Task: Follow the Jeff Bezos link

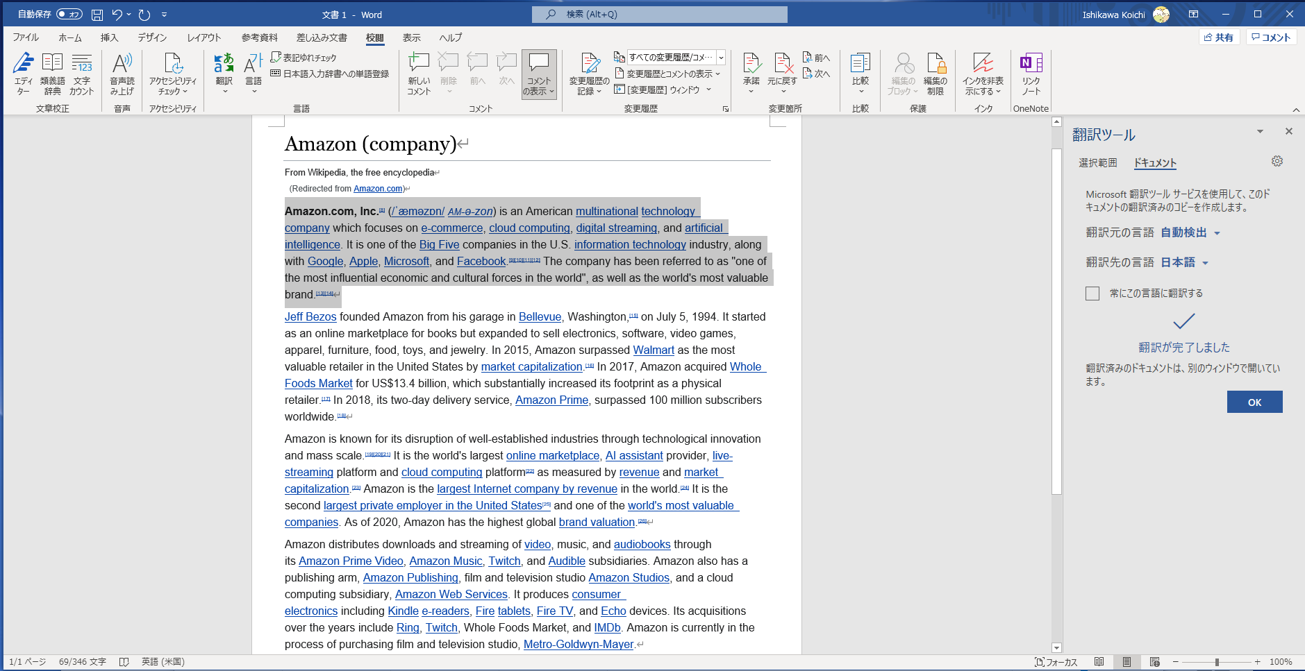Action: coord(310,316)
